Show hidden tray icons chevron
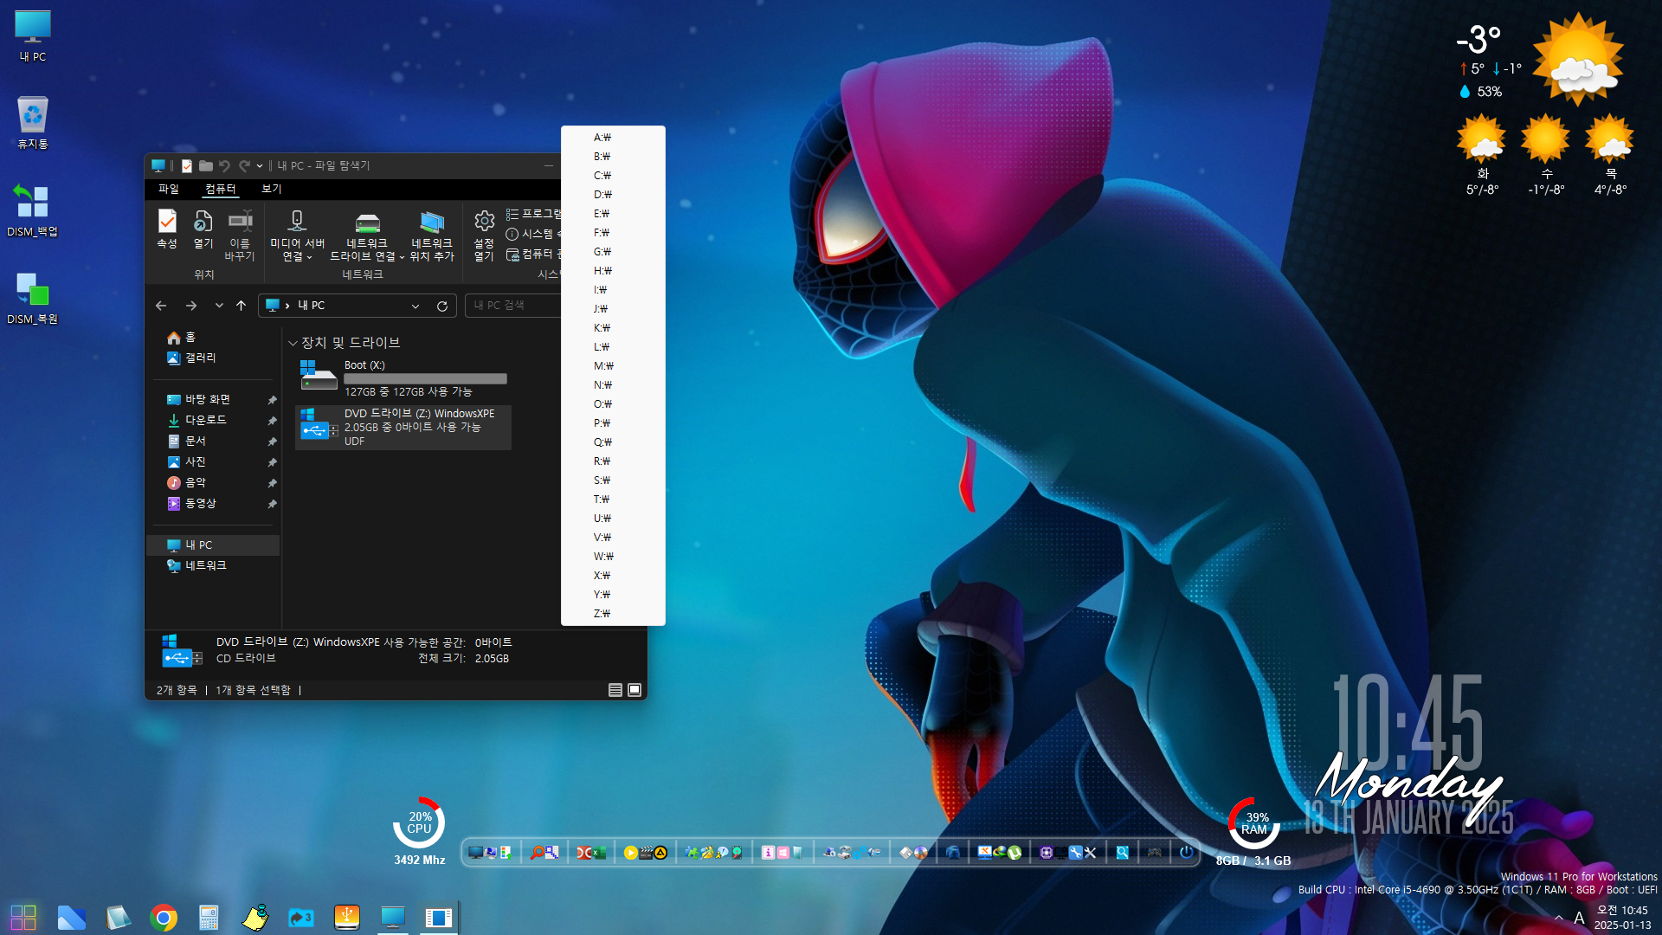1662x935 pixels. pyautogui.click(x=1559, y=918)
